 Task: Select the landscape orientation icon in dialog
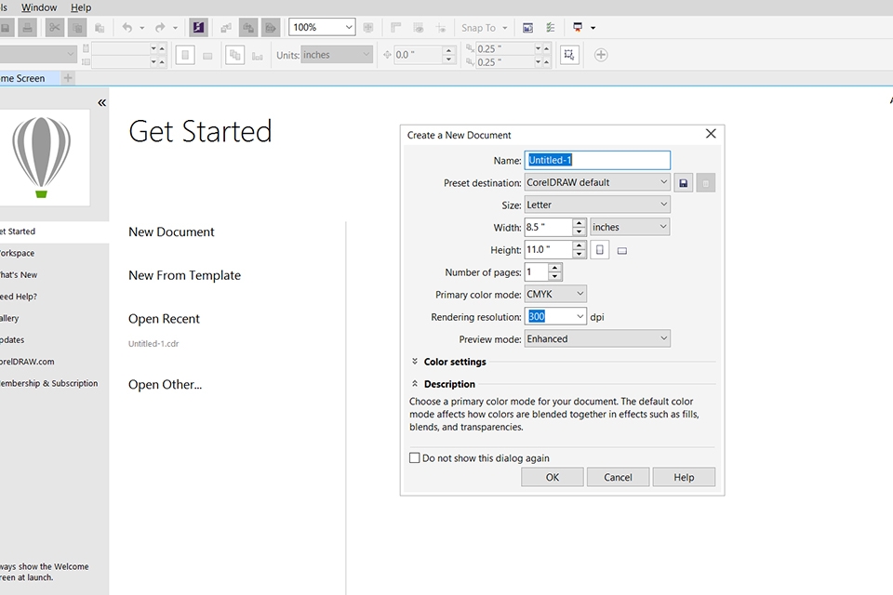[x=622, y=250]
